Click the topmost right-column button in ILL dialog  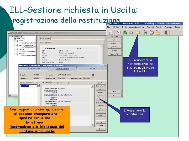[x=101, y=83]
